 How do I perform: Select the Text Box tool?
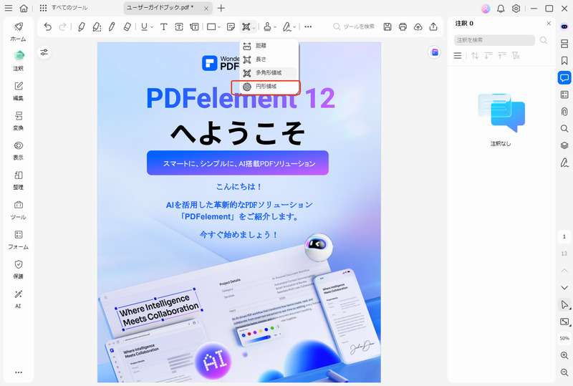(x=179, y=26)
